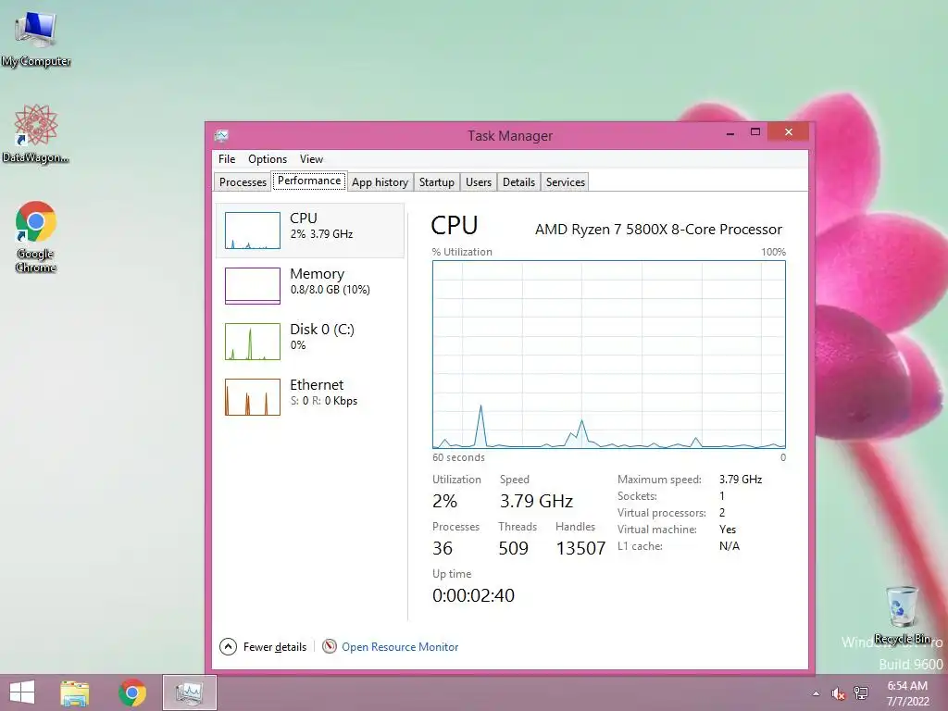Select the Memory mini graph thumbnail
Image resolution: width=948 pixels, height=711 pixels.
point(253,286)
